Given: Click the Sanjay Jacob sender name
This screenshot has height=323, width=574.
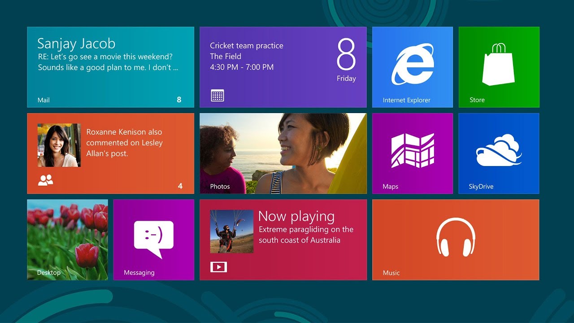Looking at the screenshot, I should (76, 44).
